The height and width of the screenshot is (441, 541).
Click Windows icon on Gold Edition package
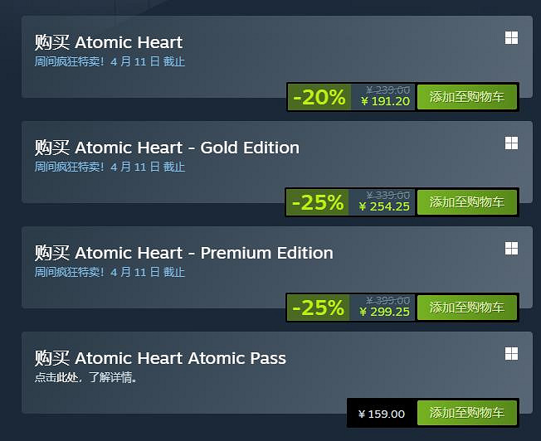(511, 143)
